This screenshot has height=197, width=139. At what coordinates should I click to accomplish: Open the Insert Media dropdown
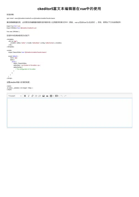click(x=57, y=96)
